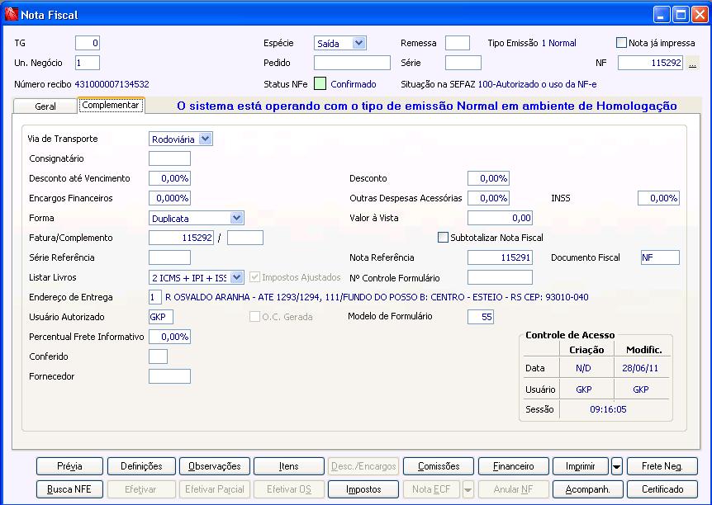Click the Busca NFE button
This screenshot has height=505, width=712.
69,489
